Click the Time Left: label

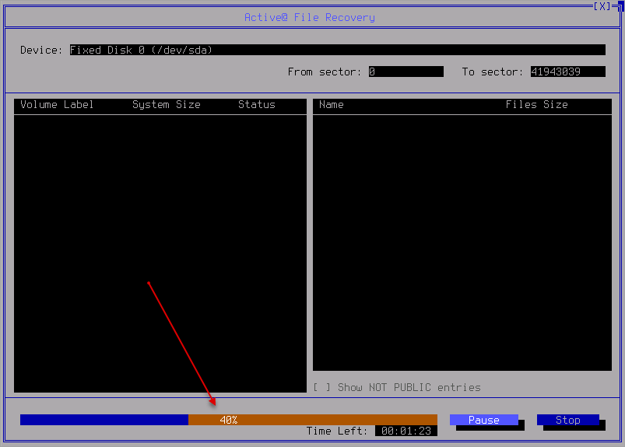(x=337, y=431)
